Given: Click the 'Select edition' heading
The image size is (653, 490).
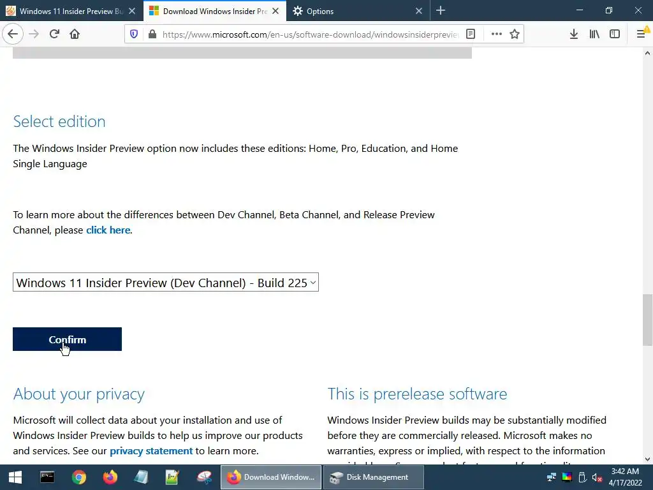Looking at the screenshot, I should [59, 122].
